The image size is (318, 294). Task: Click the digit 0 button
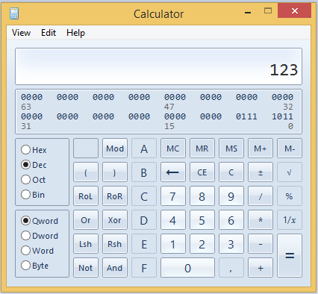(x=187, y=268)
